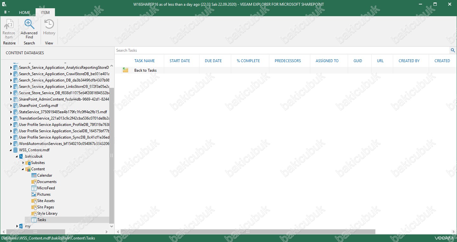Select the MicroFeed list icon

(34, 188)
